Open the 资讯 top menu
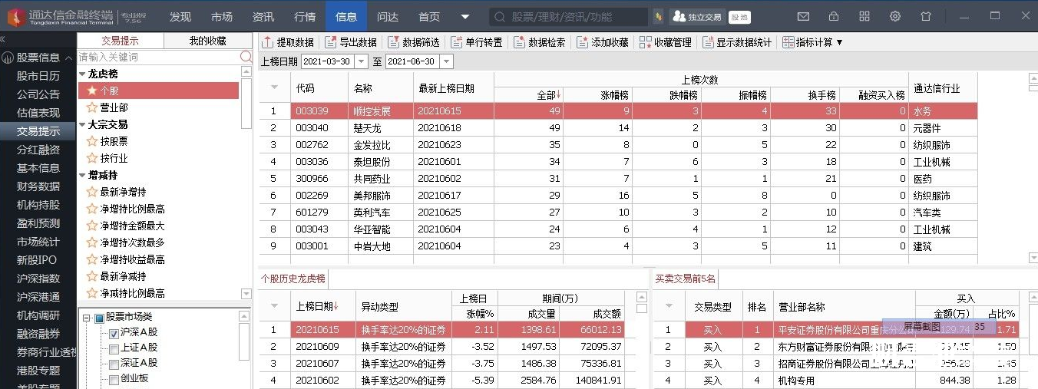The height and width of the screenshot is (389, 1038). [x=263, y=17]
